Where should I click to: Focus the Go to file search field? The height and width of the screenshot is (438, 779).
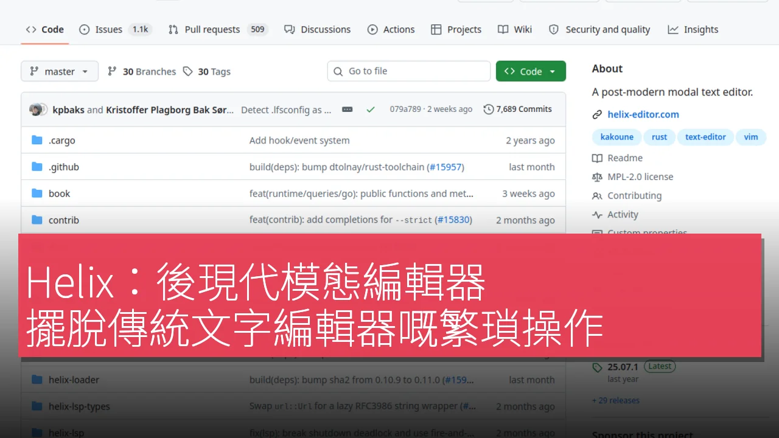click(x=408, y=71)
